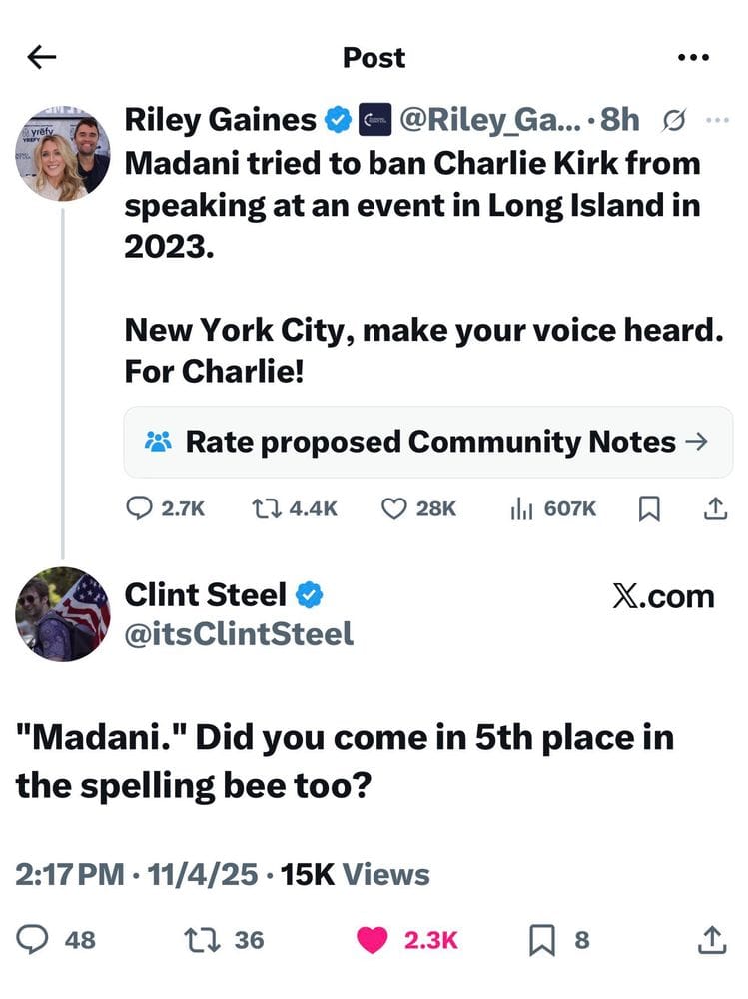
Task: Open the @itsClintSteel handle
Action: click(x=238, y=633)
